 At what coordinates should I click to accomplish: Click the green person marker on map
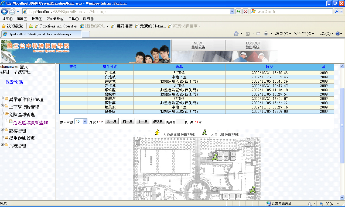(215, 157)
